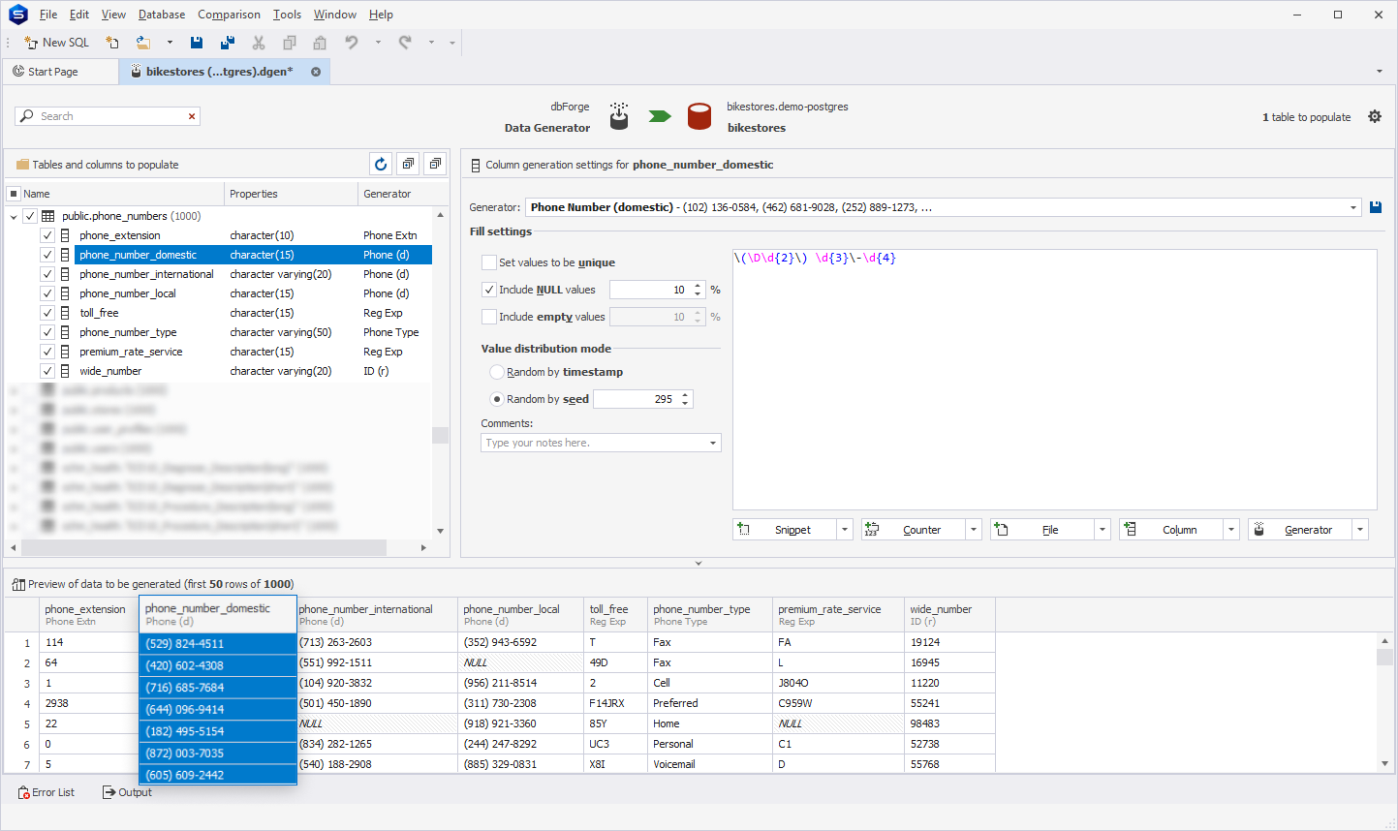Toggle checkbox for public.phone_numbers table
Image resolution: width=1398 pixels, height=831 pixels.
click(x=30, y=216)
